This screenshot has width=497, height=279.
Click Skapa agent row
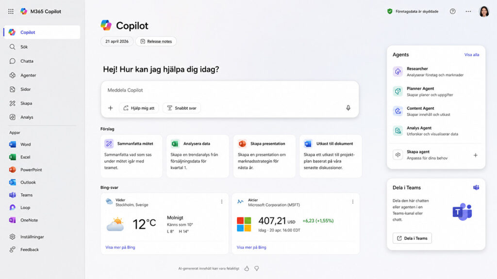point(436,155)
